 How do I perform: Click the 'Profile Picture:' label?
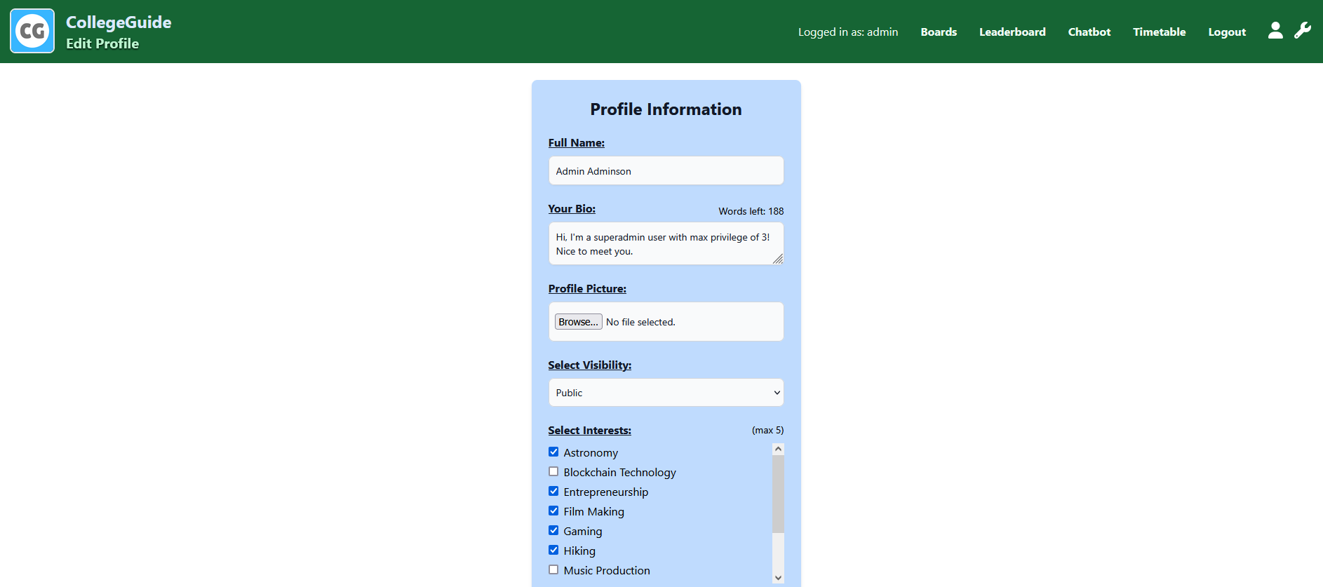(587, 289)
